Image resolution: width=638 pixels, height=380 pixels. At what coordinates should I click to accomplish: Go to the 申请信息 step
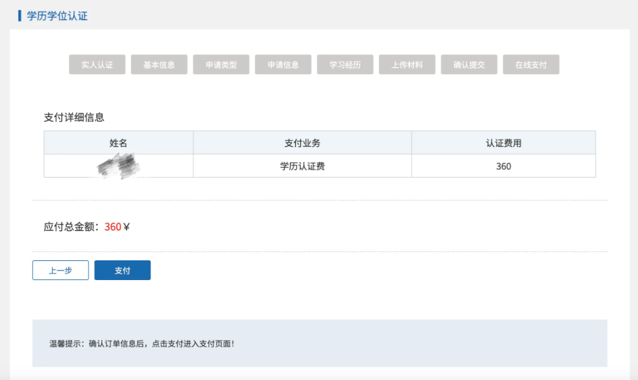point(282,64)
